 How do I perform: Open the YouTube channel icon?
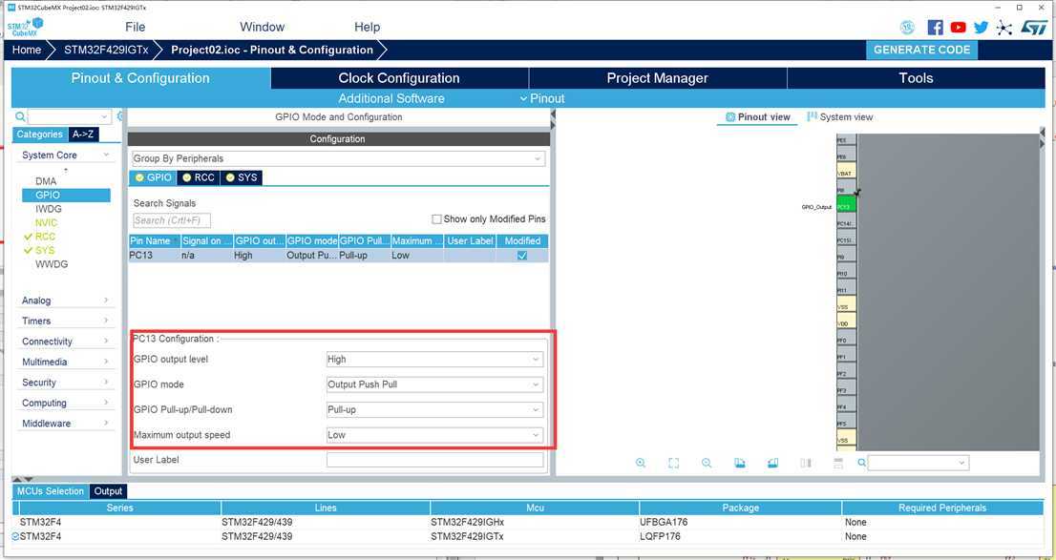[x=958, y=28]
